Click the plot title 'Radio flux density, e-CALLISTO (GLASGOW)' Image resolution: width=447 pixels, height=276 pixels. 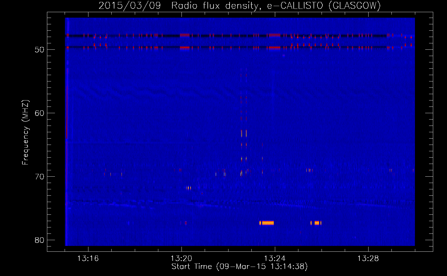[x=276, y=6]
